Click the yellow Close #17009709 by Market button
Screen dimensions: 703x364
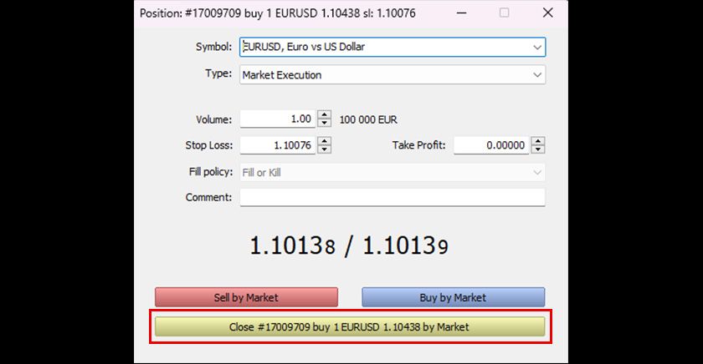[349, 327]
